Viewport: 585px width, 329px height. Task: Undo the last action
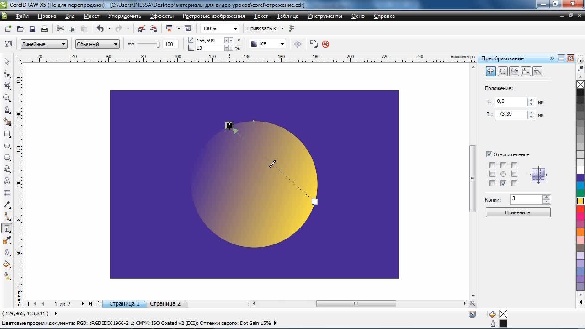tap(100, 28)
